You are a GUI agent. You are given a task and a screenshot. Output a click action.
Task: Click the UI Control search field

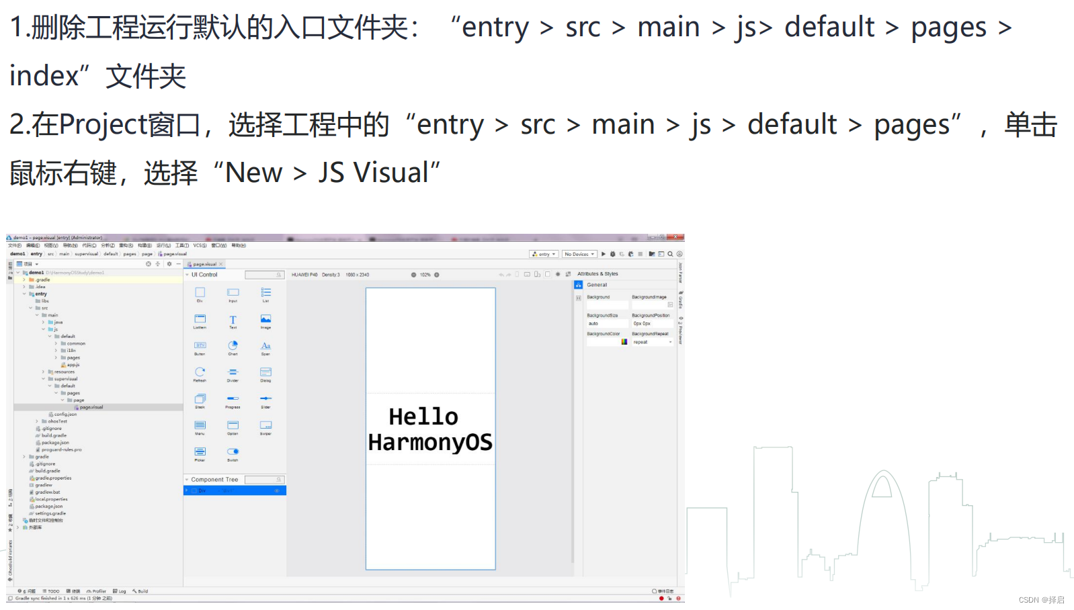[x=264, y=275]
